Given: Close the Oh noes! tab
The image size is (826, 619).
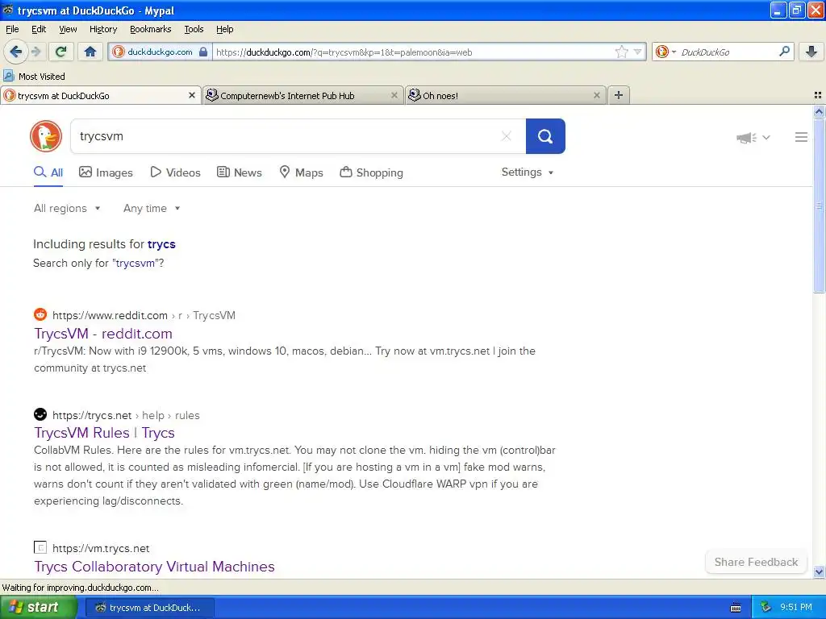Looking at the screenshot, I should [596, 95].
